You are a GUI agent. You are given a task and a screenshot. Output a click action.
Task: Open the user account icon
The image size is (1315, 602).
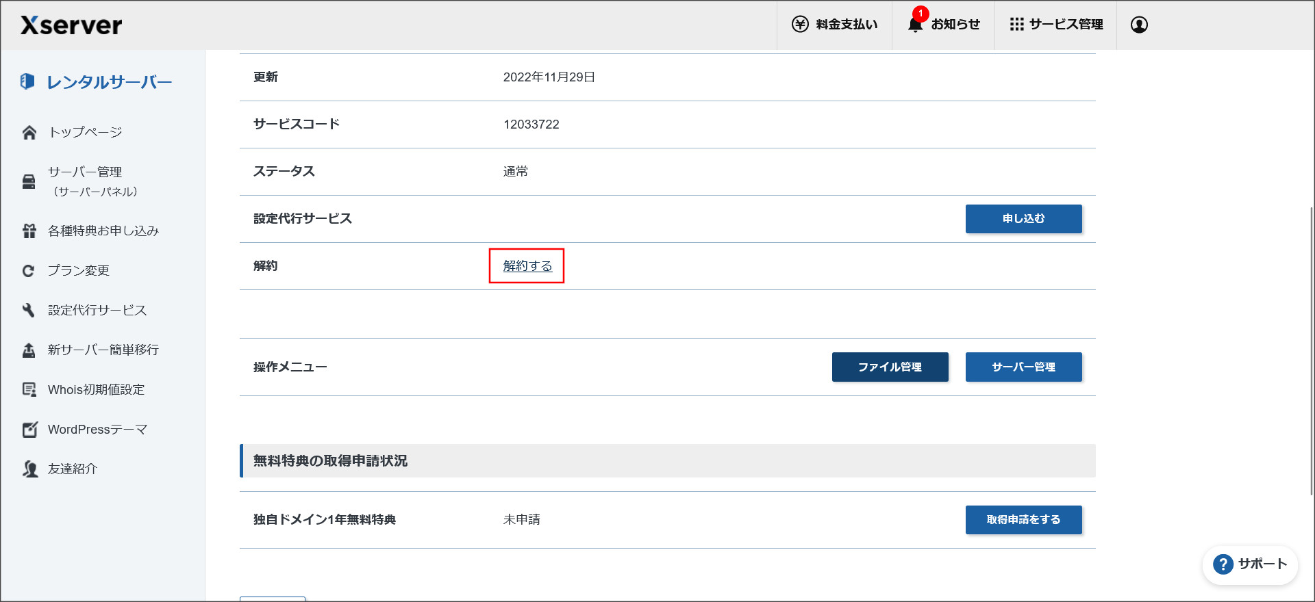[1139, 25]
